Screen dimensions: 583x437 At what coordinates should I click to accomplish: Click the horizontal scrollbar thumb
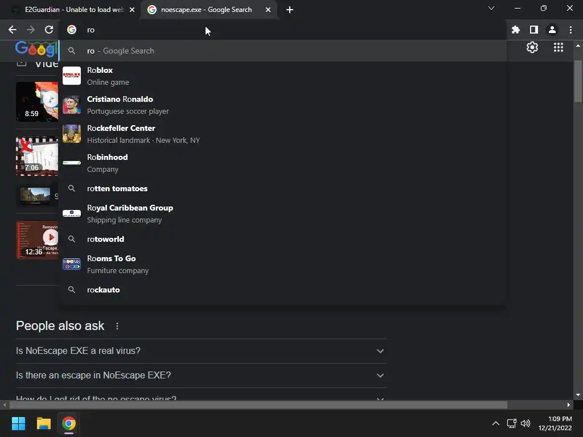click(x=258, y=405)
